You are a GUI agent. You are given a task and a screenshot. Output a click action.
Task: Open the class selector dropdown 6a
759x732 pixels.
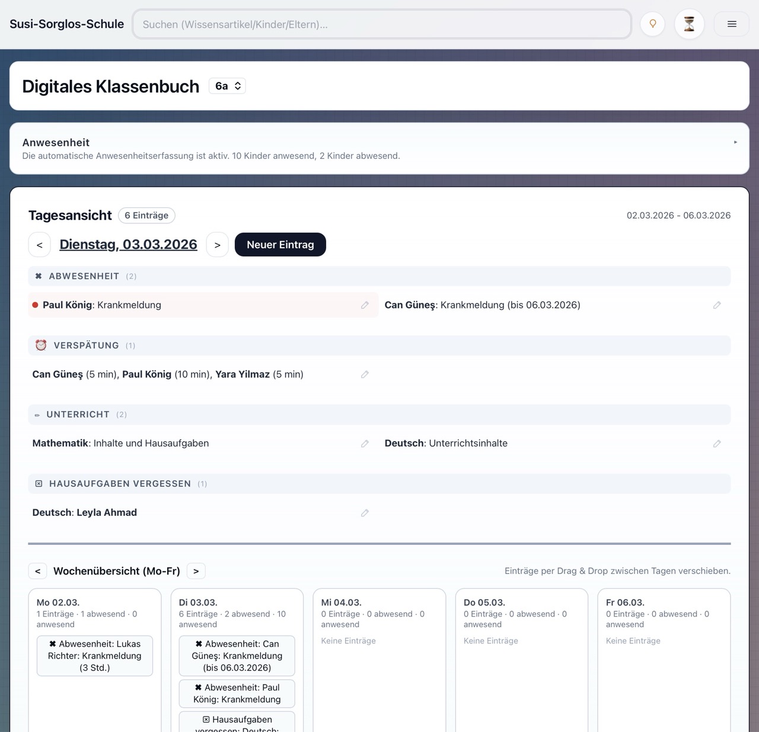[228, 86]
